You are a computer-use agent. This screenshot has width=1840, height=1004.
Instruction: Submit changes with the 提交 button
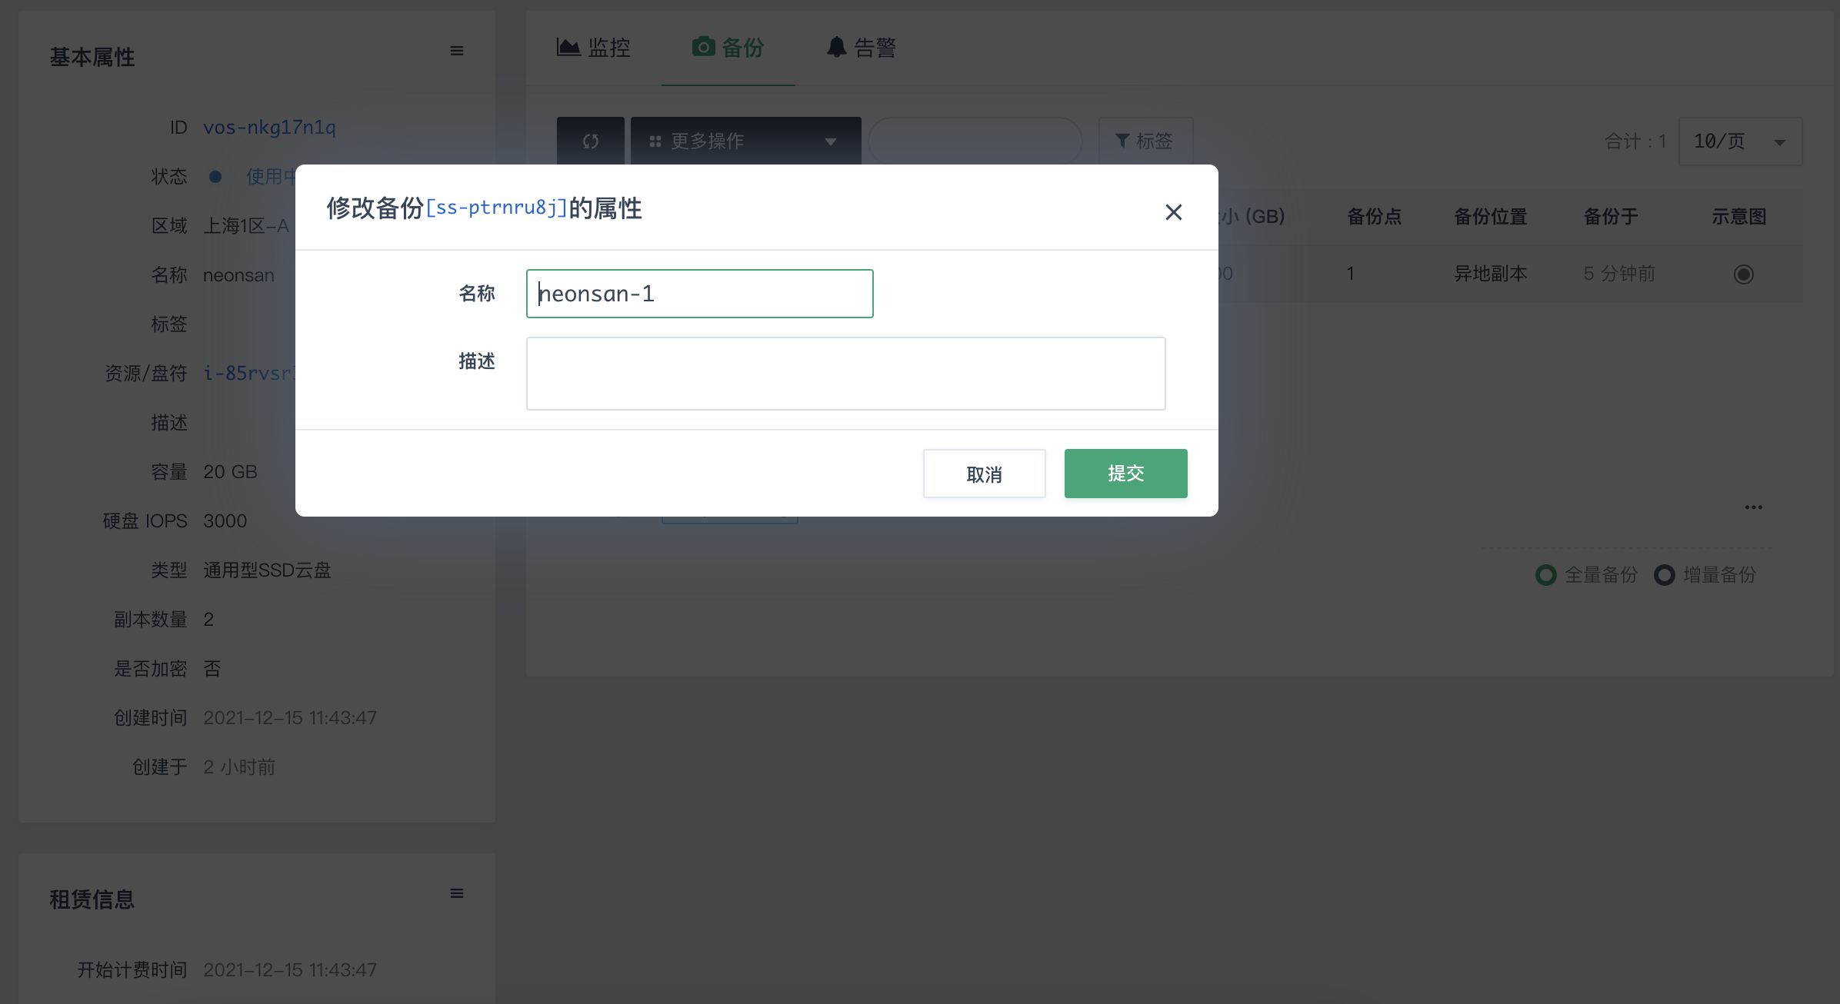(x=1125, y=474)
